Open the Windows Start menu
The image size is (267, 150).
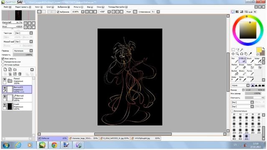(6, 145)
